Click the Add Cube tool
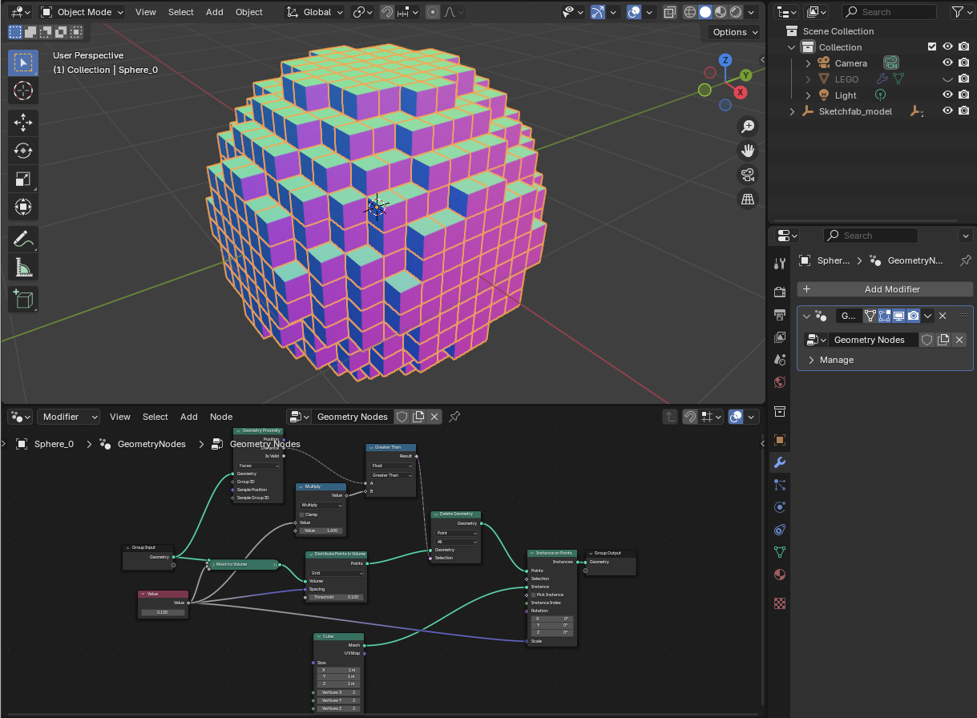 pyautogui.click(x=23, y=300)
